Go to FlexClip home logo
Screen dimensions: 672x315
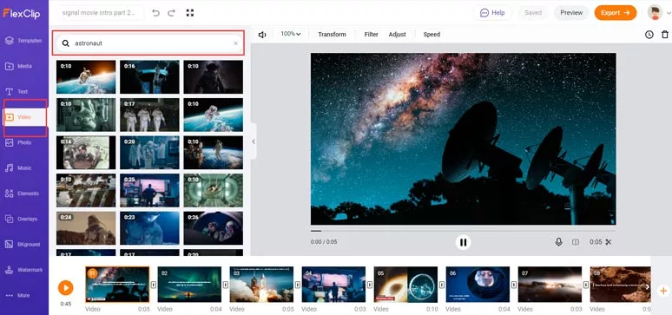pyautogui.click(x=22, y=13)
